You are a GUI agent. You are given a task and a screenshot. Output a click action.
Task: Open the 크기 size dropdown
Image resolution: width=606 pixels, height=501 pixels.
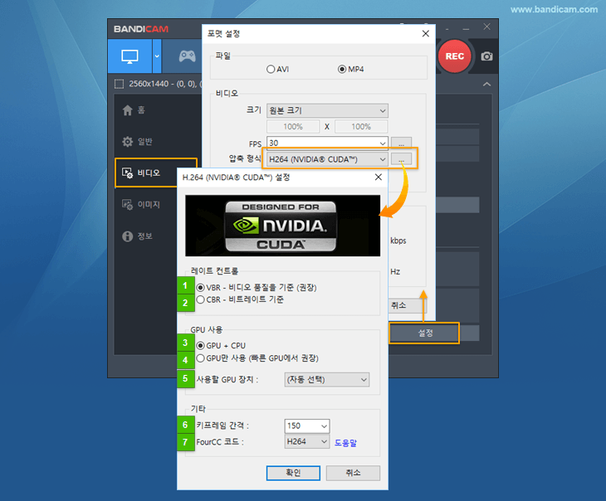(327, 110)
